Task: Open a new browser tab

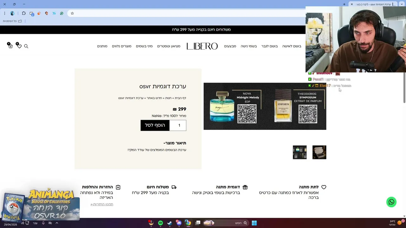Action: [x=344, y=4]
